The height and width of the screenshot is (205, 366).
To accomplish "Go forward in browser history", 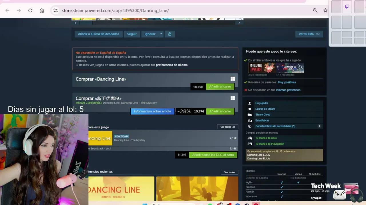I will (19, 11).
